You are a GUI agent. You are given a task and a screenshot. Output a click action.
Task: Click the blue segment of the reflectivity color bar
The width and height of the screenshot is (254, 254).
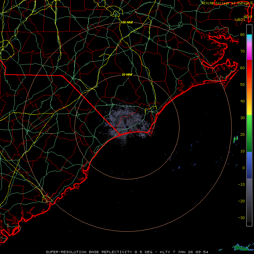click(249, 165)
